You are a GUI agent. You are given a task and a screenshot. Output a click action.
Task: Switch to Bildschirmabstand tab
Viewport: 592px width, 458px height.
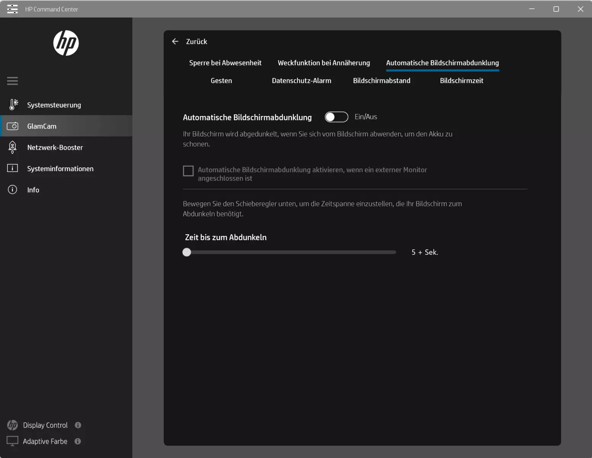[381, 81]
